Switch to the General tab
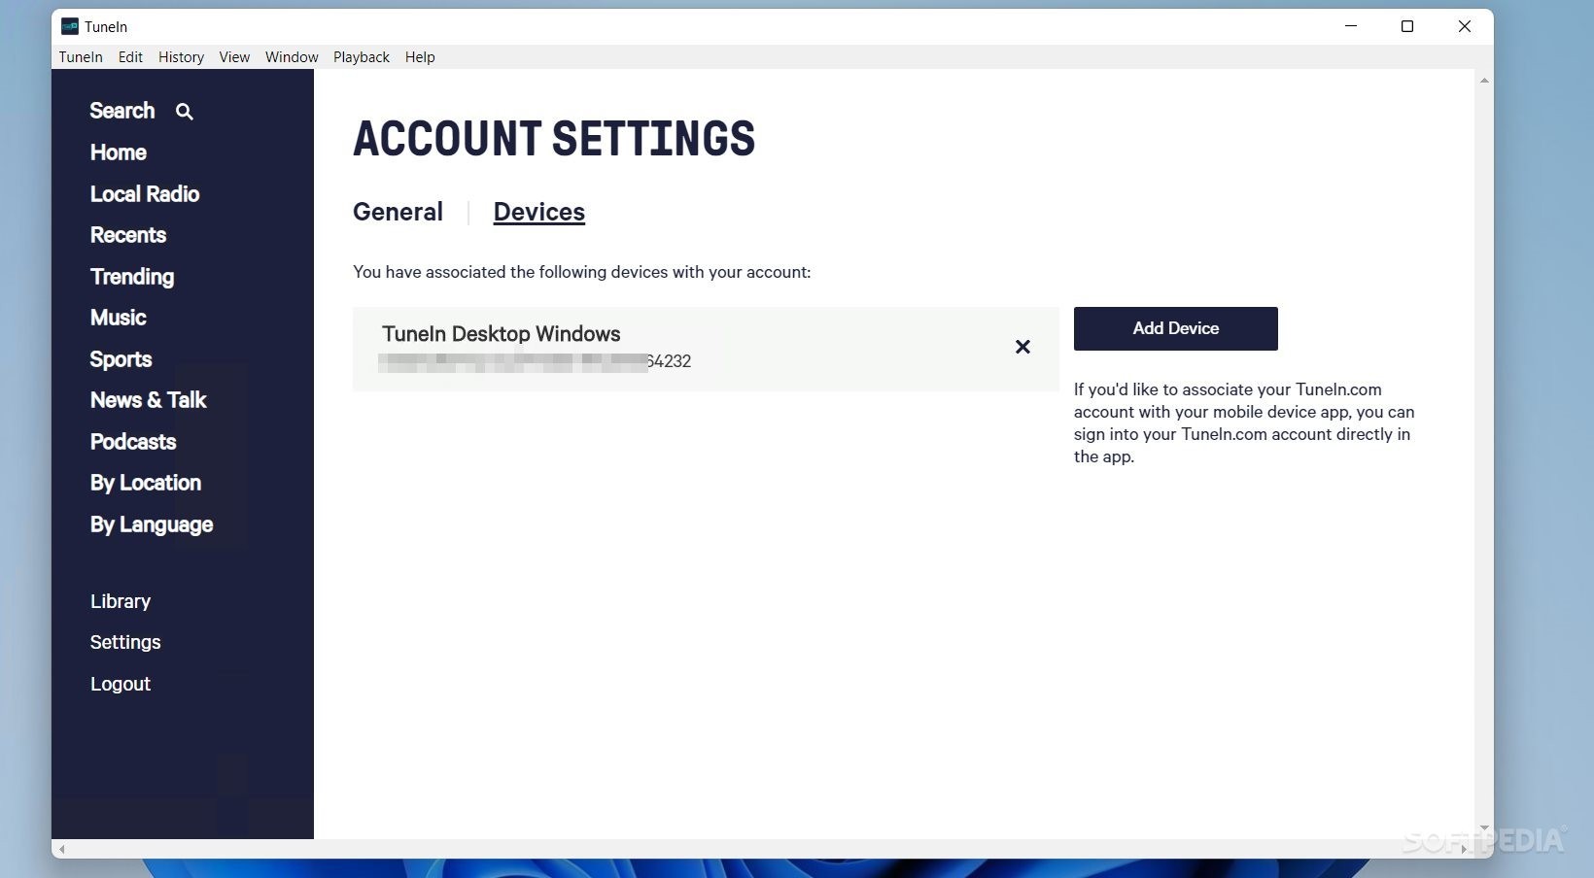 point(398,212)
